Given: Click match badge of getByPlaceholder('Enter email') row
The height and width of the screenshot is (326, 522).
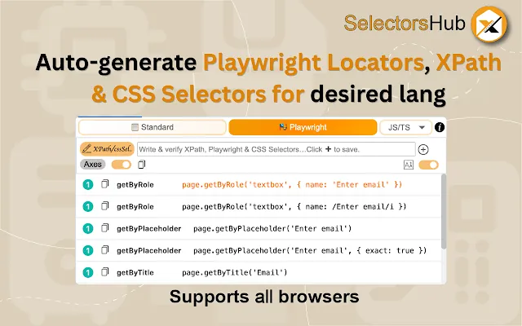Looking at the screenshot, I should tap(88, 228).
